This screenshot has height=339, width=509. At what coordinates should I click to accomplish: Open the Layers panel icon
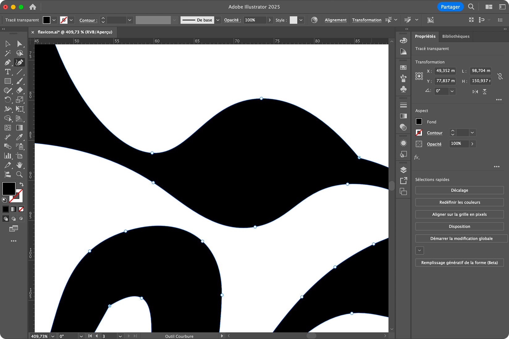(403, 170)
